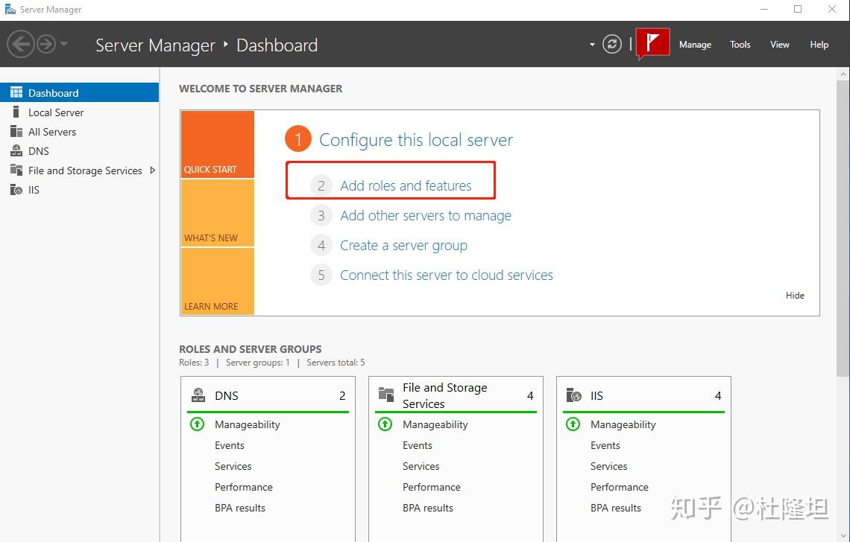Open Events in the DNS tile
The width and height of the screenshot is (850, 542).
[x=230, y=445]
